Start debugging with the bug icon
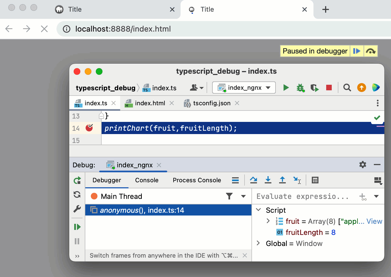 (x=300, y=88)
